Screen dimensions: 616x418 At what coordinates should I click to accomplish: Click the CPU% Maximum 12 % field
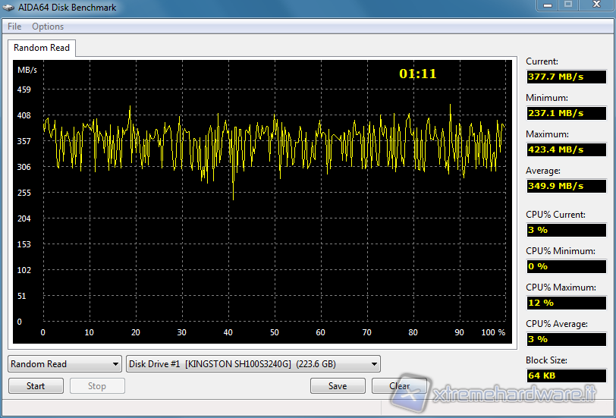click(x=566, y=303)
